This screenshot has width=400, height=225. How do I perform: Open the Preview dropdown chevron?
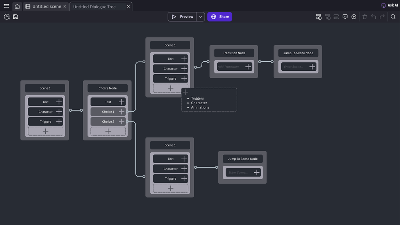coord(200,16)
